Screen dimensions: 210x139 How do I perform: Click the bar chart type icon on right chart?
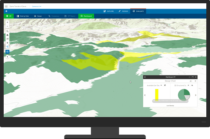(x=192, y=85)
